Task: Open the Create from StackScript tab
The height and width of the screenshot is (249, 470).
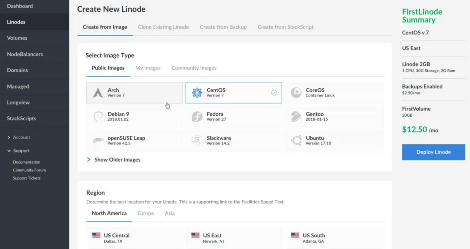Action: (x=286, y=27)
